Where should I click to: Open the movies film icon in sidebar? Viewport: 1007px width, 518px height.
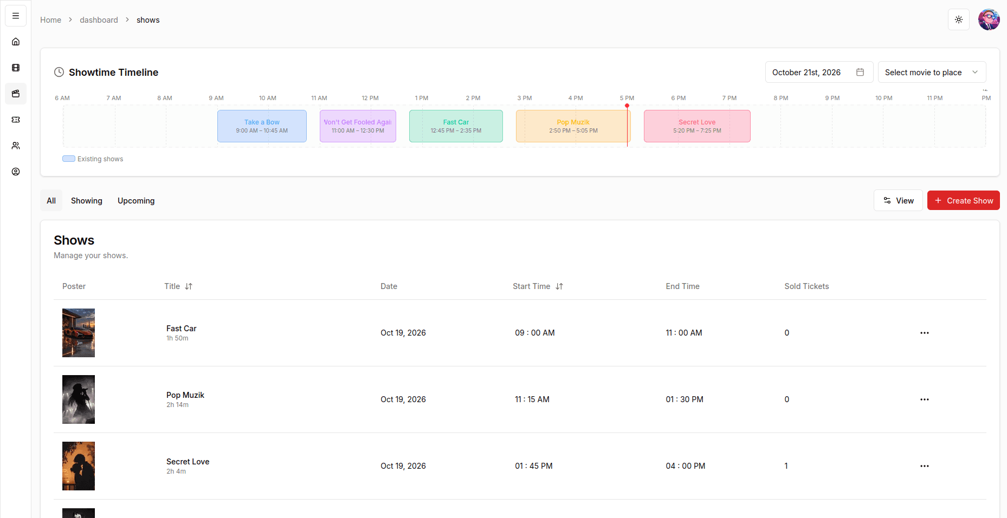click(x=16, y=68)
